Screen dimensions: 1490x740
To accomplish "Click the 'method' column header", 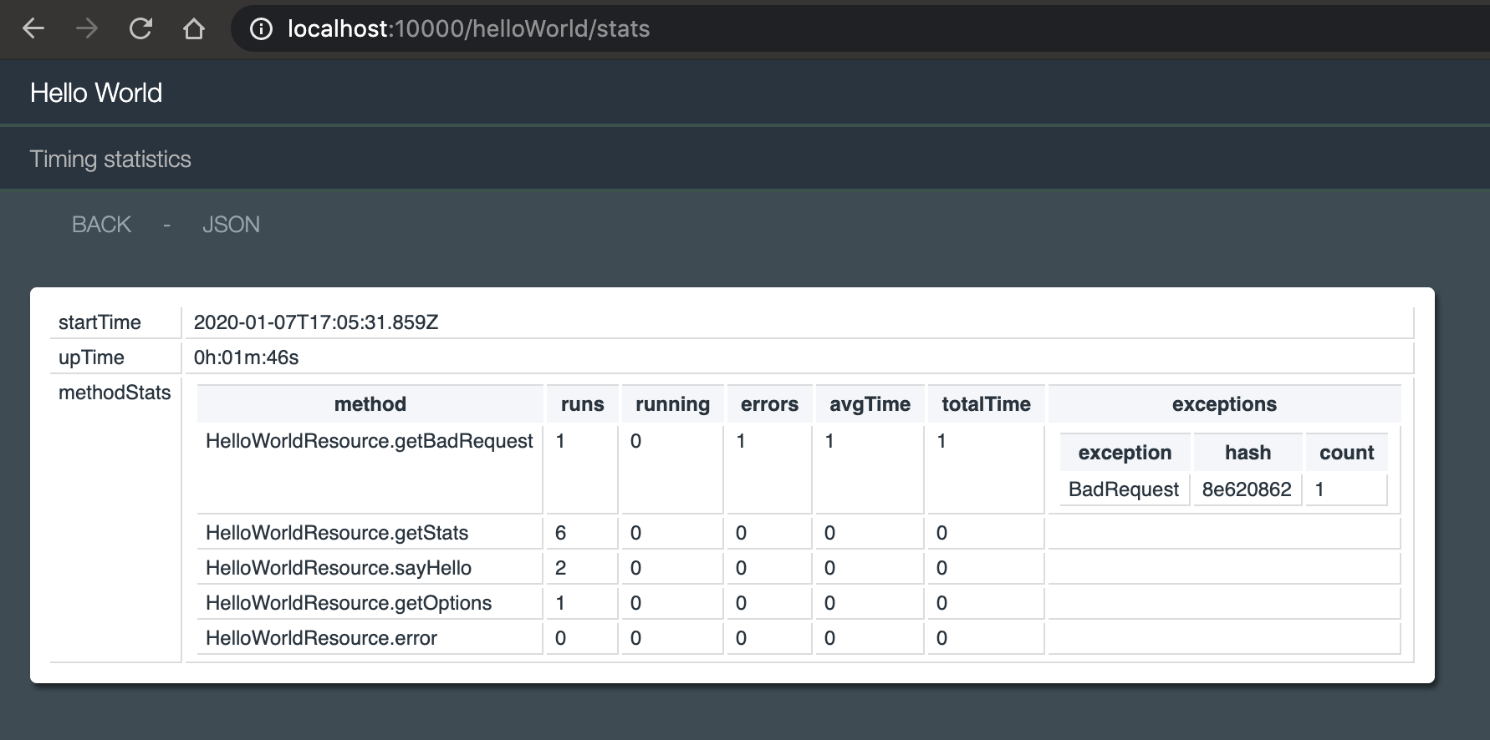I will pos(370,404).
